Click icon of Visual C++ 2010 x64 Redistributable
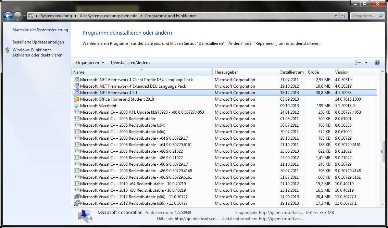Screen dimensions: 388x228 point(76,183)
